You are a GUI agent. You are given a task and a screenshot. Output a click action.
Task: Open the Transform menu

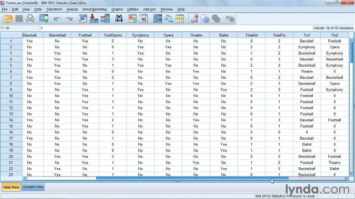(54, 9)
